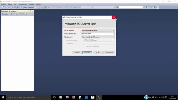Image resolution: width=178 pixels, height=100 pixels.
Task: Show hidden system tray icons chevron
Action: click(x=150, y=97)
